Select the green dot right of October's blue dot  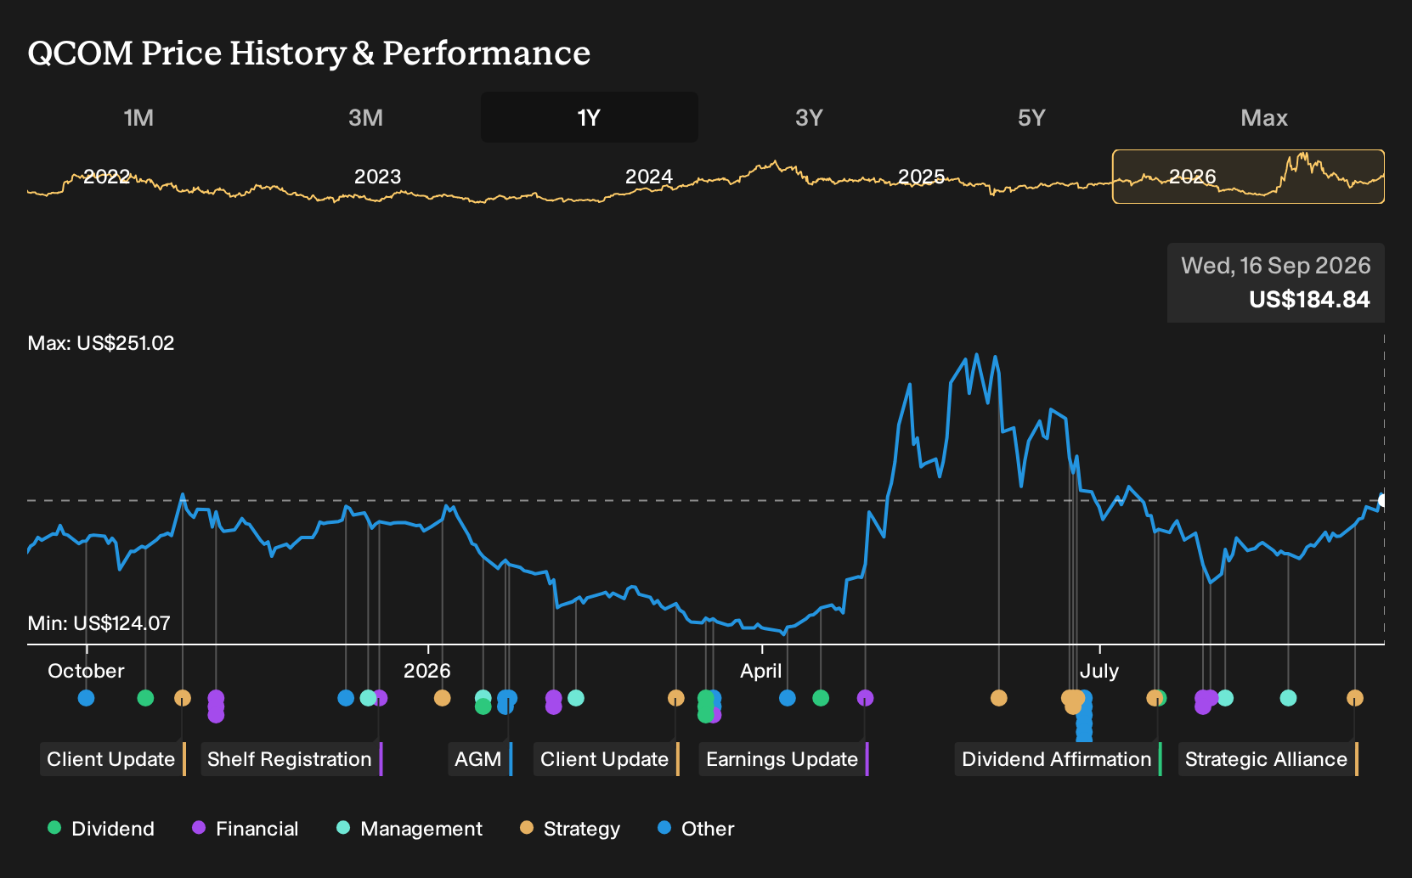click(x=145, y=698)
